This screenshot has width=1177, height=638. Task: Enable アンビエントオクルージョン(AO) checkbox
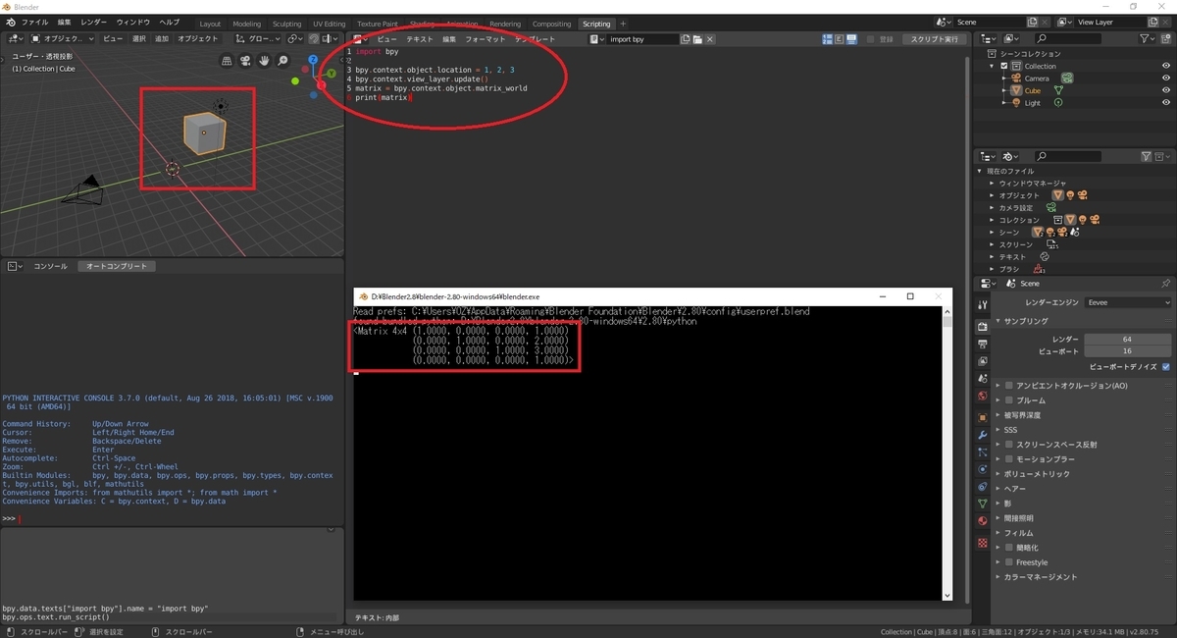click(1009, 386)
